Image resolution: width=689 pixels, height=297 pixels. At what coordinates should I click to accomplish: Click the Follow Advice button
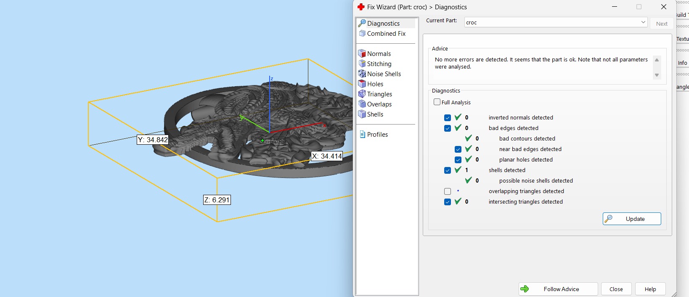click(x=558, y=289)
